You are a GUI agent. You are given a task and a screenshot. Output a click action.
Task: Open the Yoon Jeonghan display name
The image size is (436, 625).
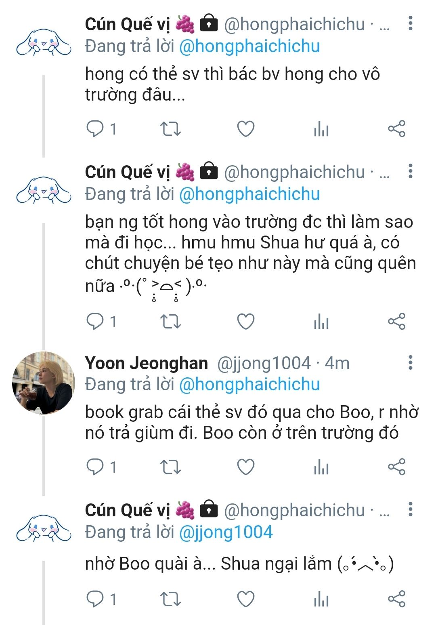tap(146, 363)
